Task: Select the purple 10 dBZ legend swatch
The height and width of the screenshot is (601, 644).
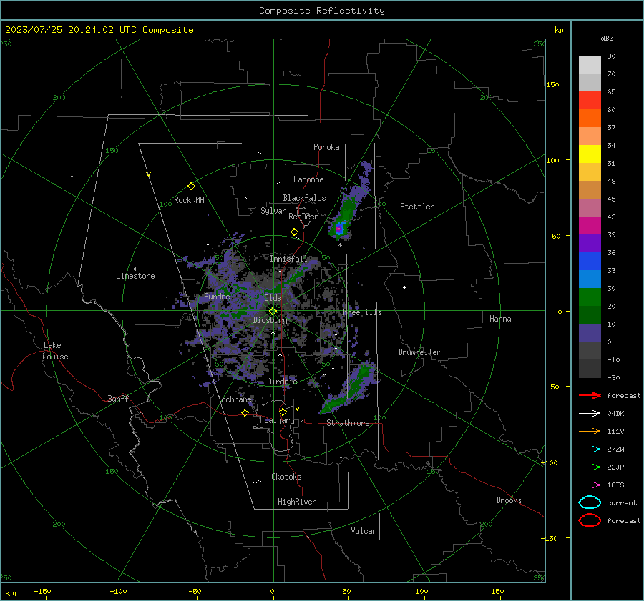Action: click(590, 332)
